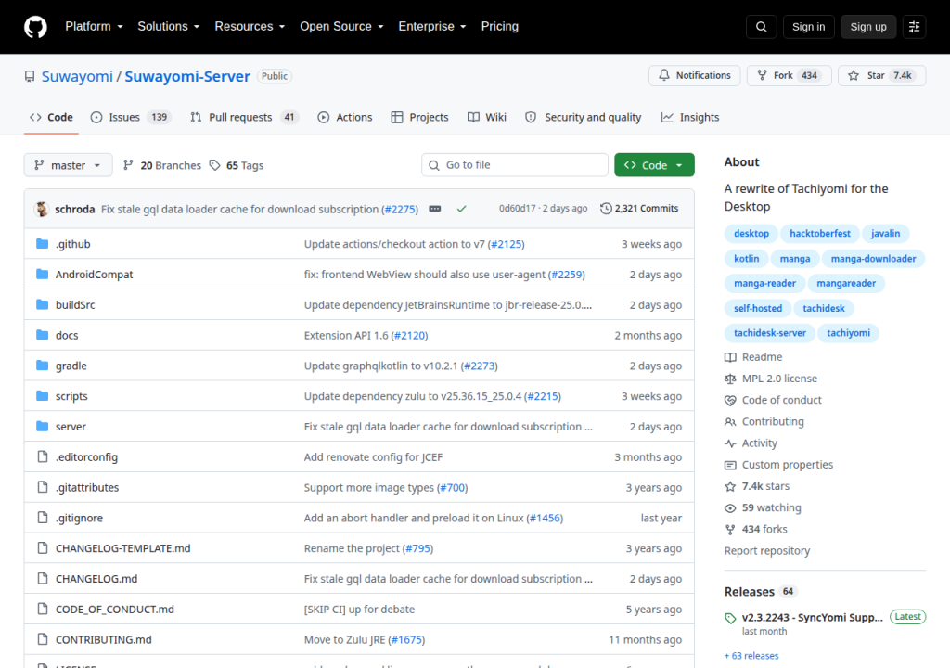Open the appearance settings sliders icon
Screen dimensions: 950x668
(914, 27)
